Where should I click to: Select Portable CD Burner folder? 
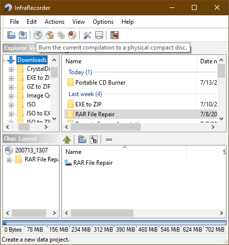(x=101, y=83)
